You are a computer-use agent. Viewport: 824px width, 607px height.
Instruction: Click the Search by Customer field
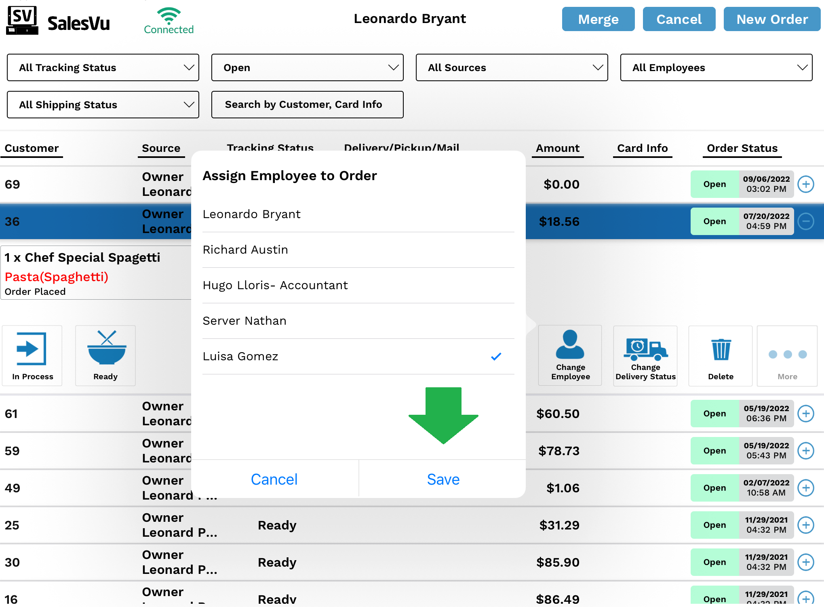(x=307, y=105)
